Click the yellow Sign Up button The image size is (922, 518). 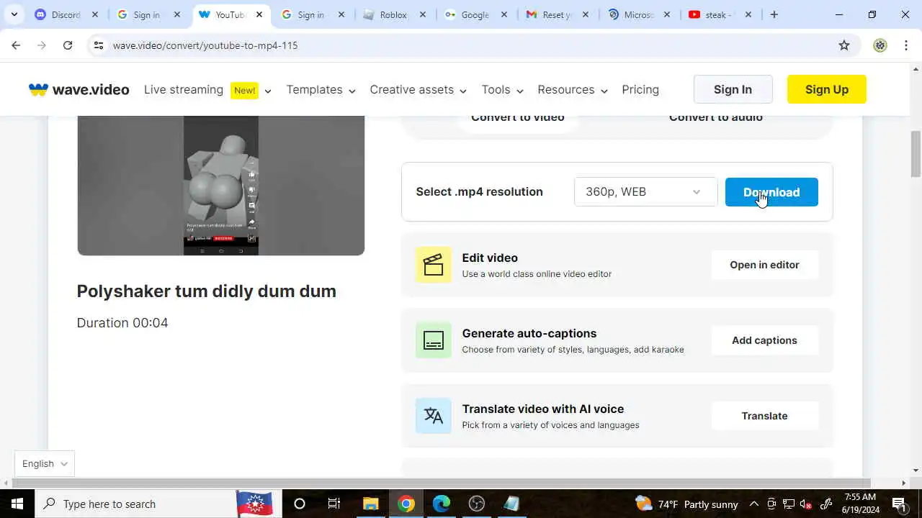coord(827,89)
